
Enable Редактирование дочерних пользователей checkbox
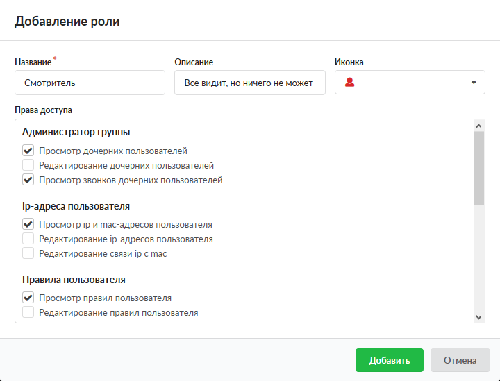tap(28, 165)
